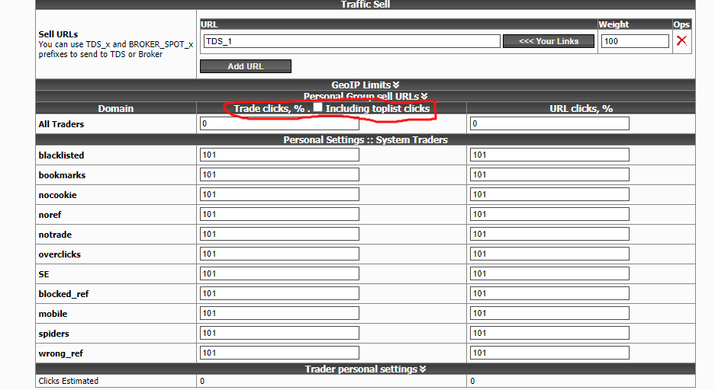Click Personal Settings :: System Traders header
715x390 pixels.
tap(366, 139)
